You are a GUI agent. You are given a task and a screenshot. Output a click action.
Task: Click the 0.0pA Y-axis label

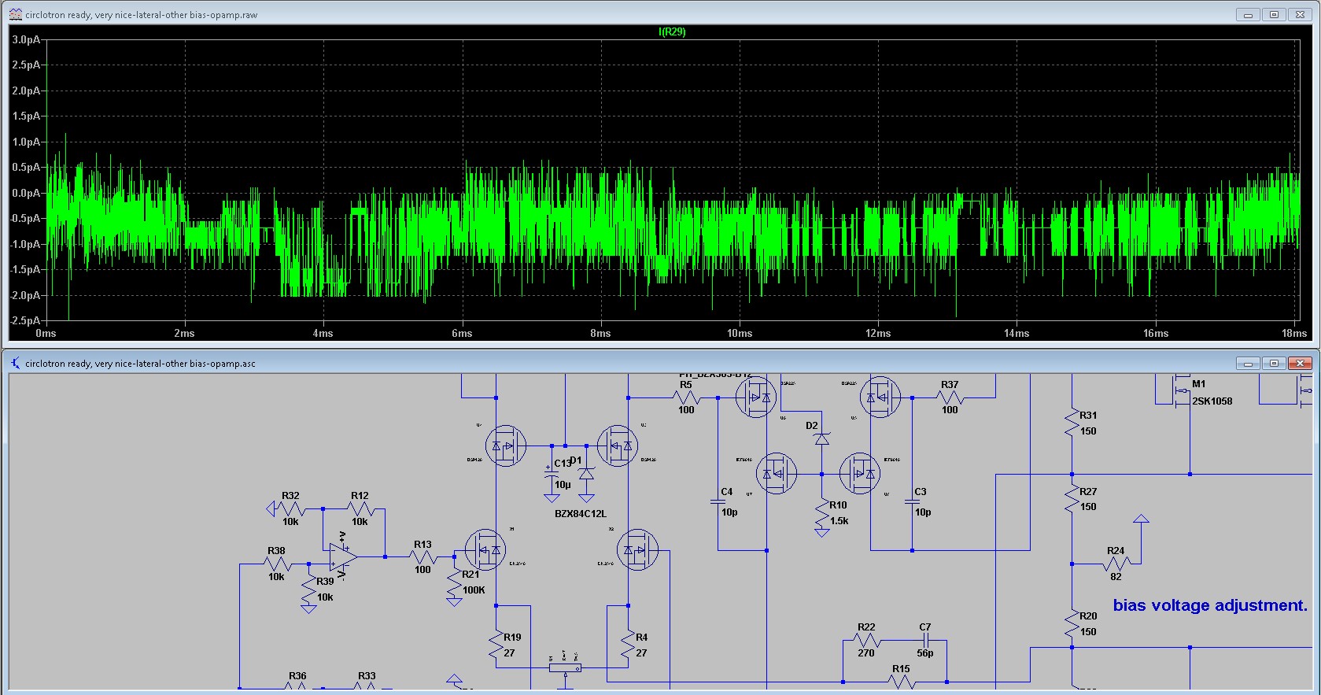tap(26, 193)
